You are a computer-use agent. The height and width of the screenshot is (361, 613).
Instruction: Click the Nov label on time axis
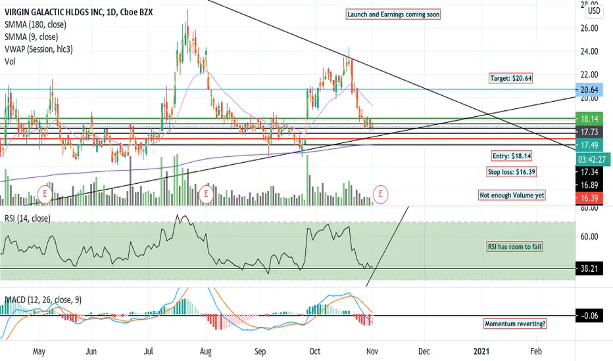coord(372,351)
